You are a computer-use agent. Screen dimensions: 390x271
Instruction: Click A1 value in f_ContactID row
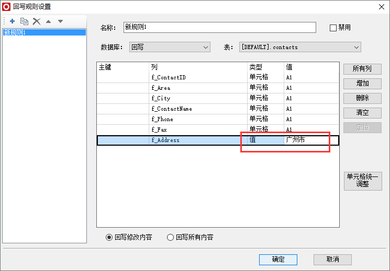point(311,77)
